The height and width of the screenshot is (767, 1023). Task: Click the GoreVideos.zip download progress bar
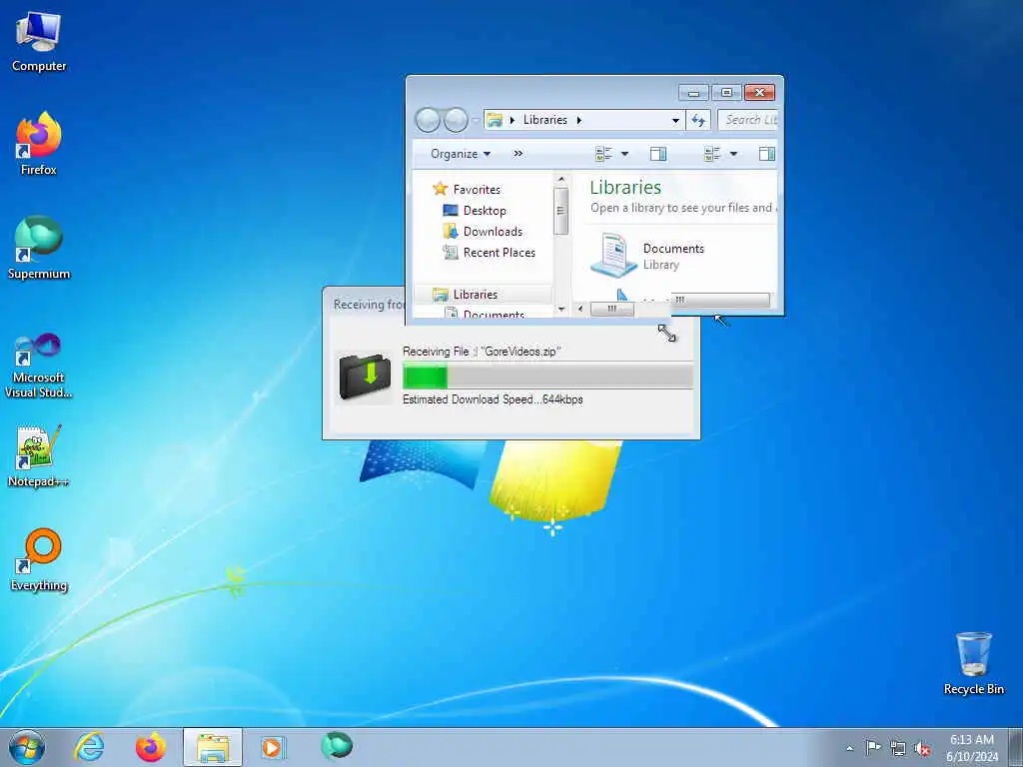click(547, 377)
